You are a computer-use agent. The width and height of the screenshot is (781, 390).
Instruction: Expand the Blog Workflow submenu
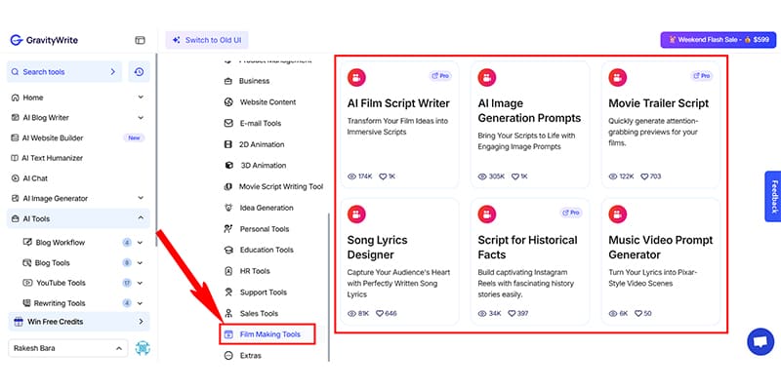[141, 242]
